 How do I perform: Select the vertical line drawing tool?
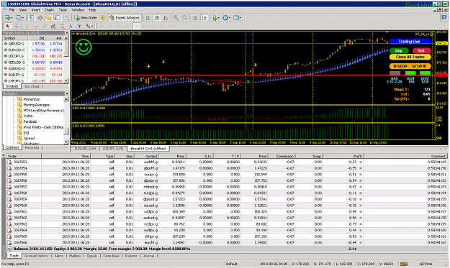tap(27, 26)
